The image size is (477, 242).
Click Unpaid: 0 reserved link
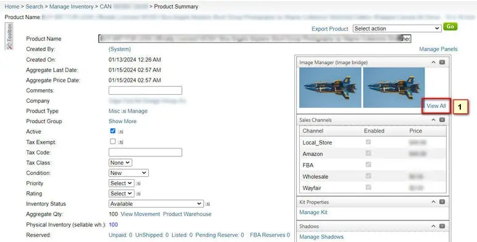point(120,235)
